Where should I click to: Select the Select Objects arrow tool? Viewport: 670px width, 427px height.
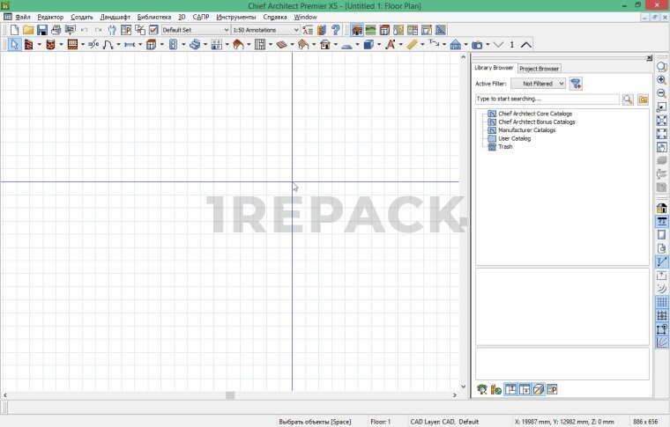[x=14, y=44]
